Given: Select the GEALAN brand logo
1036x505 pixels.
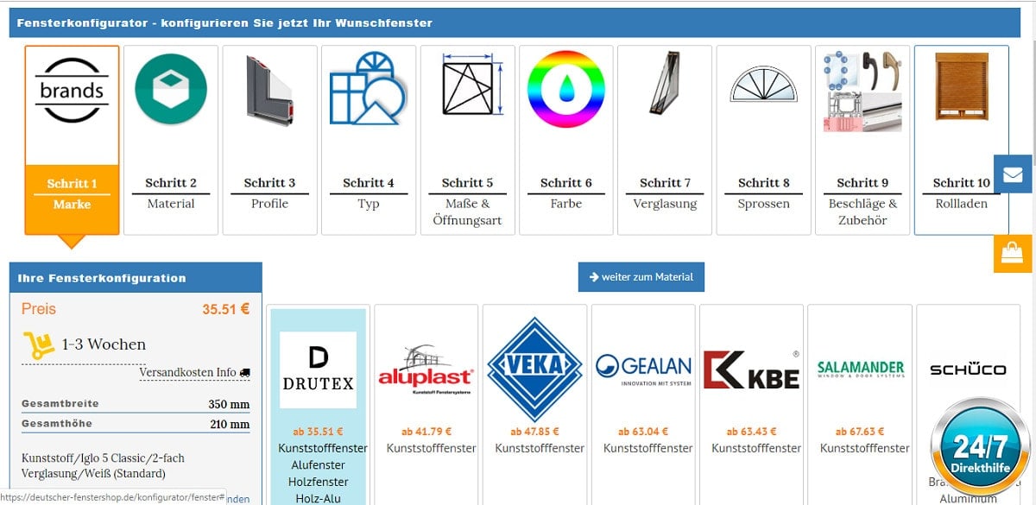Looking at the screenshot, I should (x=643, y=369).
